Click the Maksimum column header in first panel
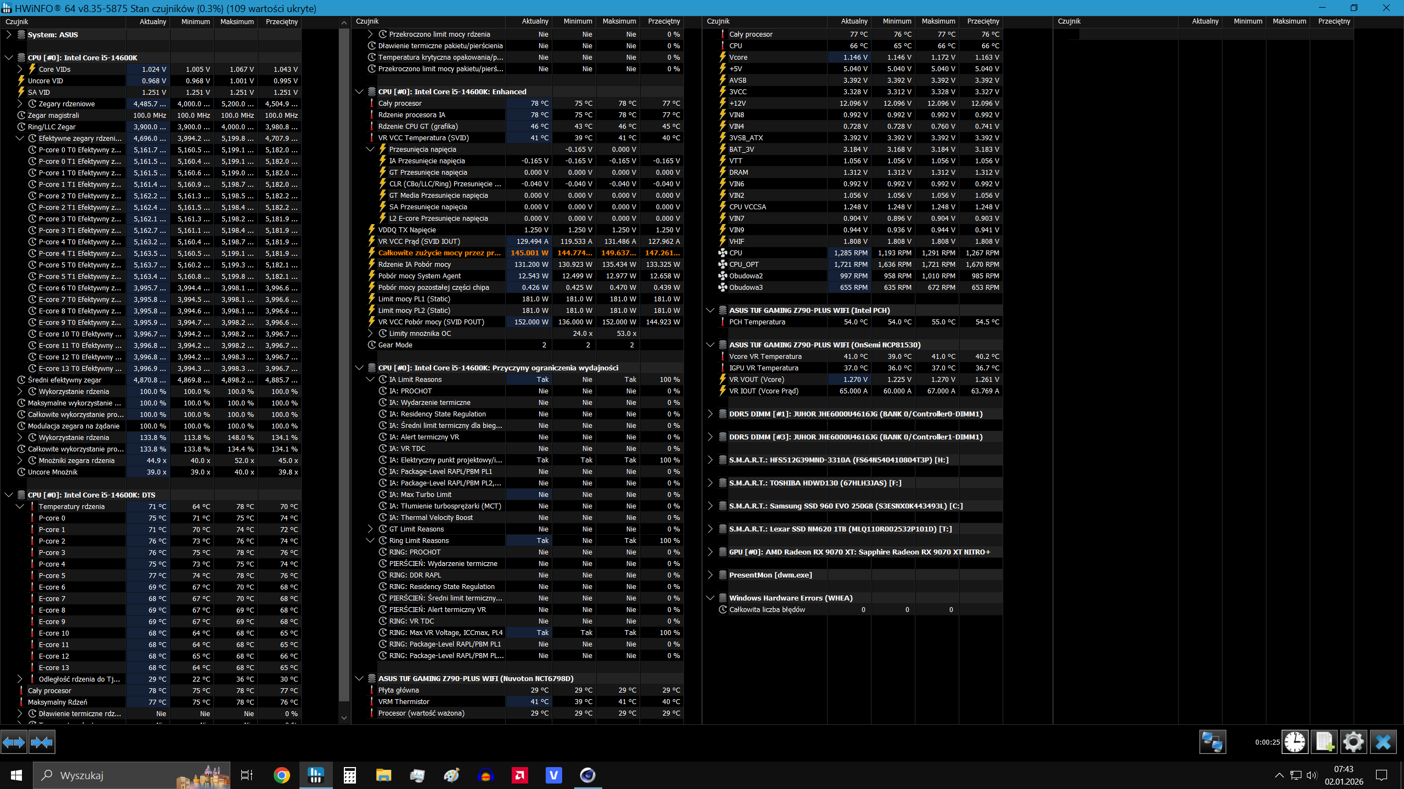The image size is (1404, 789). click(236, 22)
